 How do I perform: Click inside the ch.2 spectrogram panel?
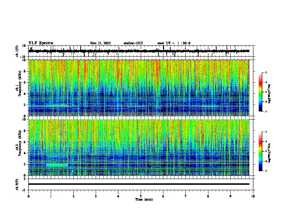(139, 147)
